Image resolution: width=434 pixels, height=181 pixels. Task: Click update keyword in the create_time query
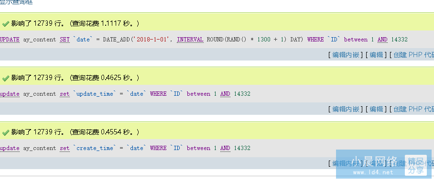(x=10, y=148)
